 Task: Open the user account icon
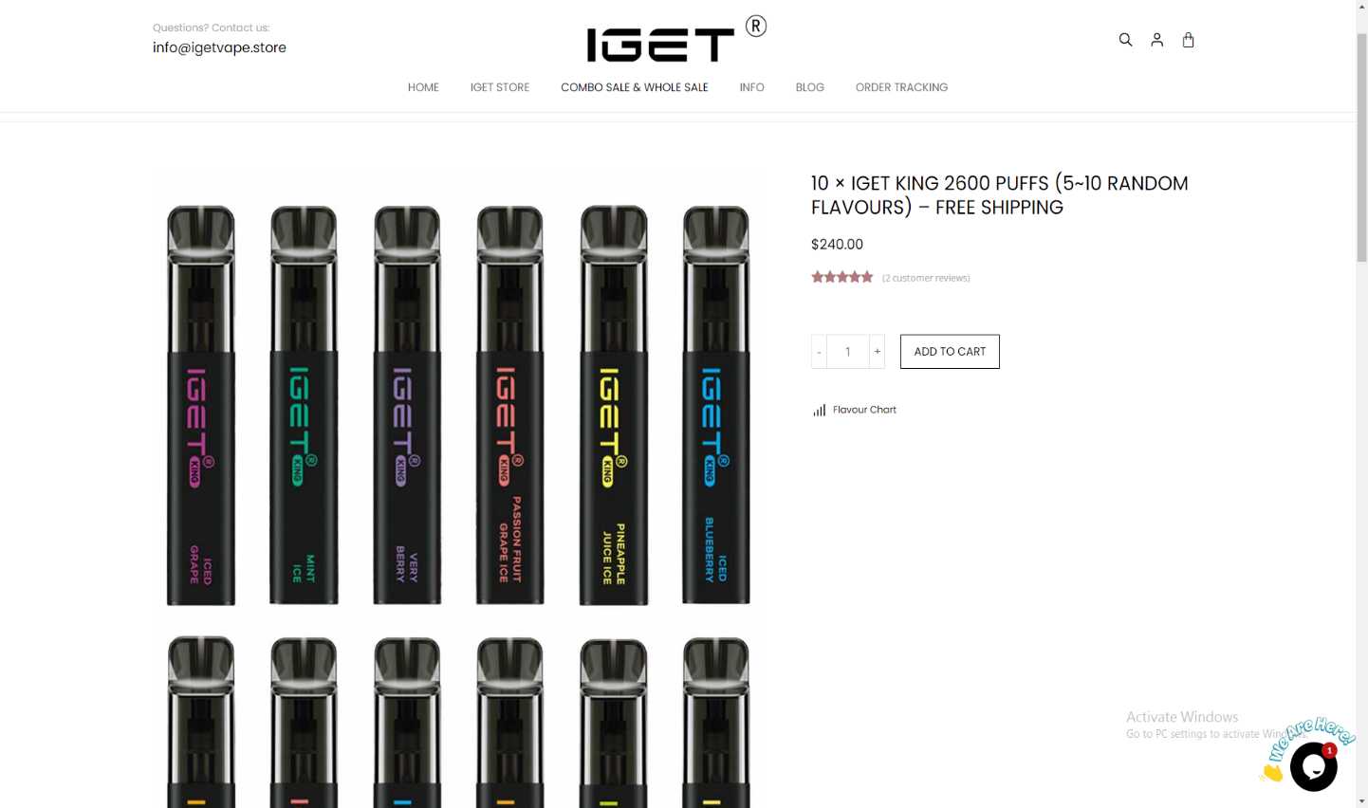click(x=1156, y=40)
